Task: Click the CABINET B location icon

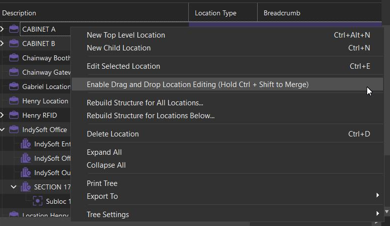Action: [14, 44]
